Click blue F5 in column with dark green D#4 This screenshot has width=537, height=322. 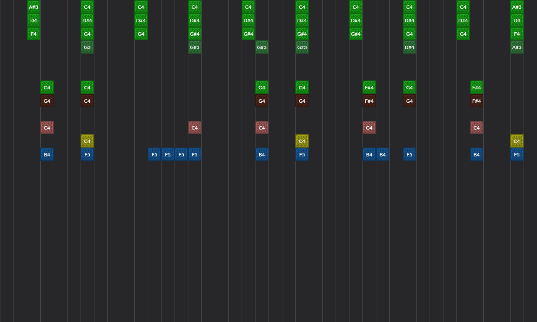(x=409, y=155)
